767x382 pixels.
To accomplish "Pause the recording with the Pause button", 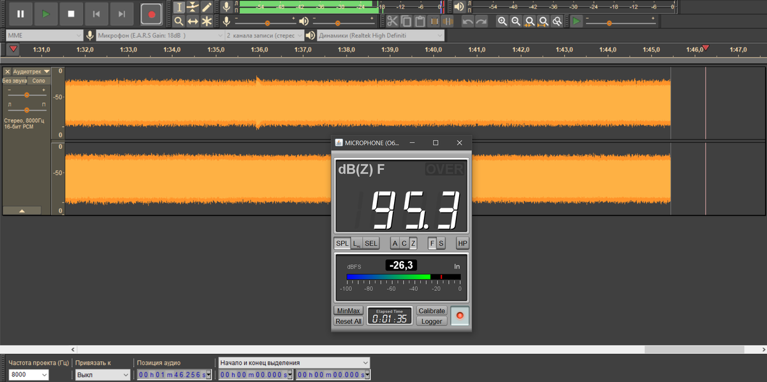I will [x=20, y=13].
